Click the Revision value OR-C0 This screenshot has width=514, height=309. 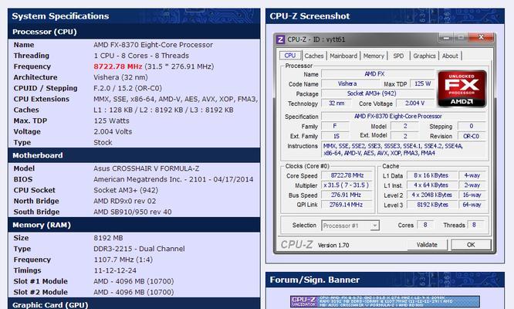472,136
